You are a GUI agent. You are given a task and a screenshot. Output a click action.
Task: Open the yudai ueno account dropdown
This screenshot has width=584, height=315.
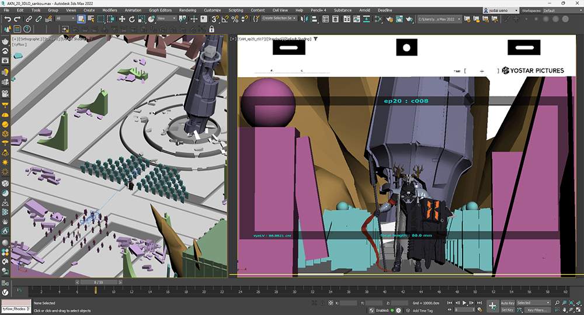pos(501,11)
